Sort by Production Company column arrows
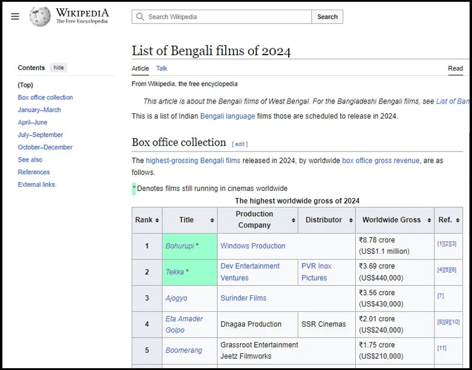The height and width of the screenshot is (370, 472). (x=293, y=220)
